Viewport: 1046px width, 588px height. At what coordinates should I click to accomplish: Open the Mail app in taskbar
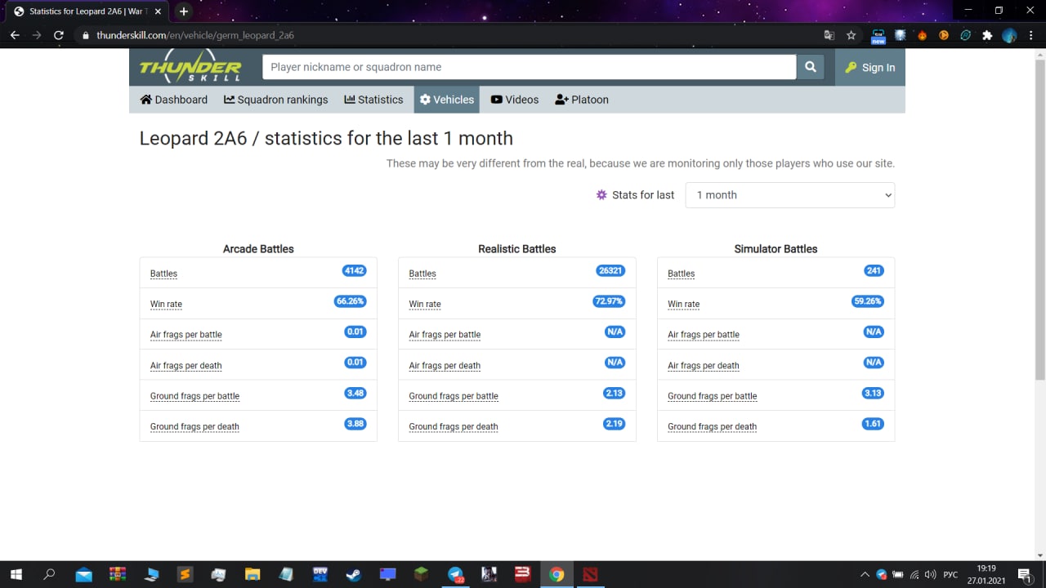(84, 574)
